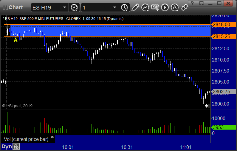The image size is (237, 151).
Task: Click the 2800.00 price axis label
Action: point(221,104)
